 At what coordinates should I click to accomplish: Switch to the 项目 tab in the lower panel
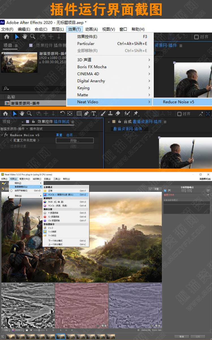(x=6, y=122)
